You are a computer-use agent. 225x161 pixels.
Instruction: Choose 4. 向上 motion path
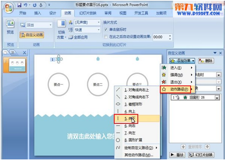point(137,111)
